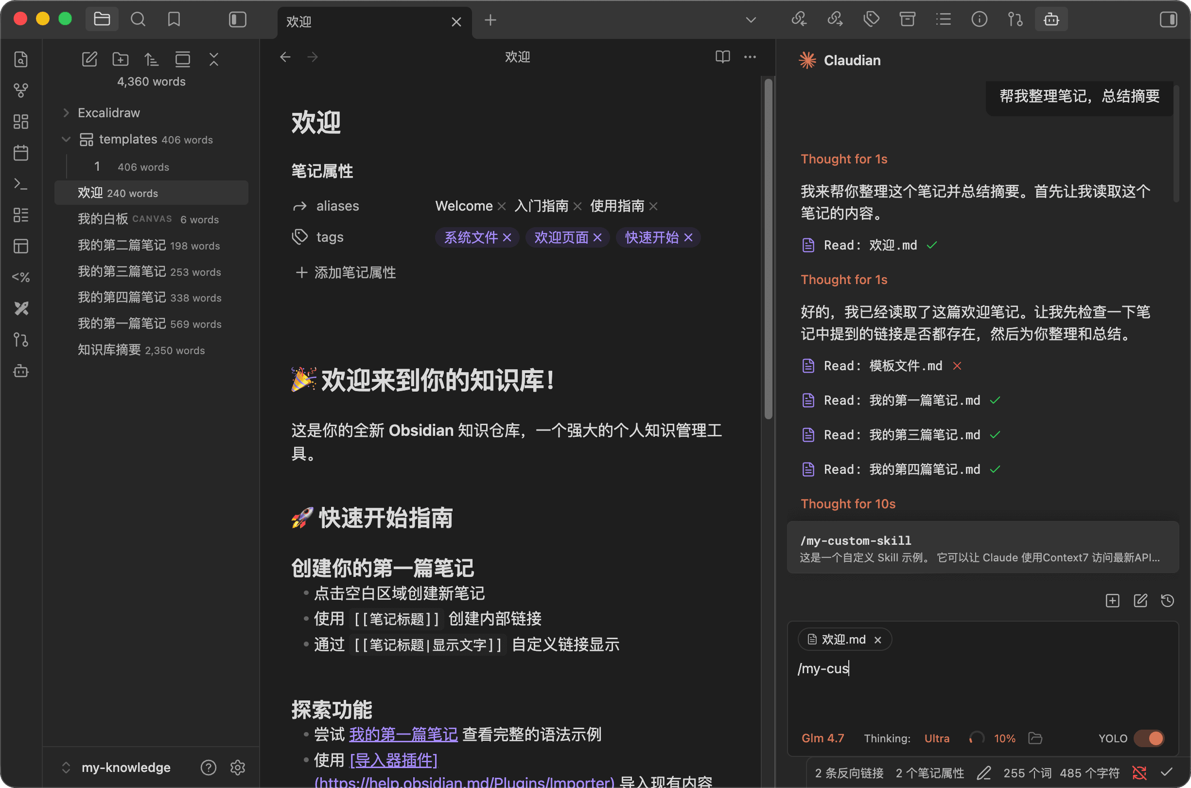
Task: Start a new chat with the plus icon
Action: pyautogui.click(x=1113, y=600)
